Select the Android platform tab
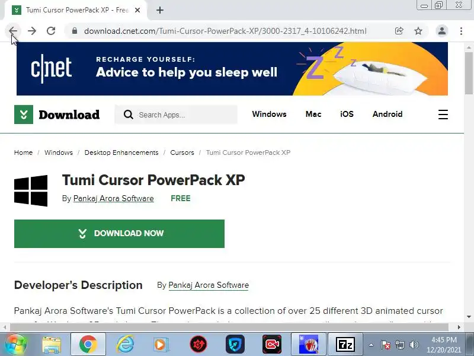Viewport: 474px width, 356px height. point(387,114)
